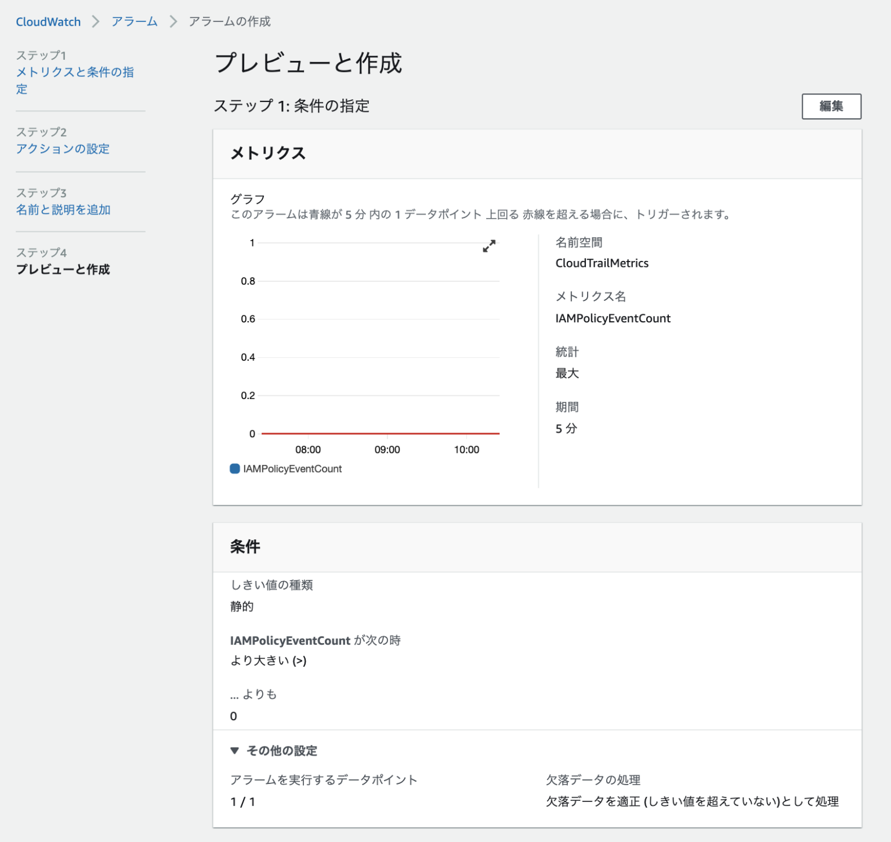The height and width of the screenshot is (842, 891).
Task: Expand the その他の設定 section
Action: [x=281, y=750]
